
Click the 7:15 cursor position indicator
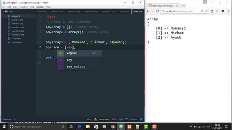click(x=16, y=120)
